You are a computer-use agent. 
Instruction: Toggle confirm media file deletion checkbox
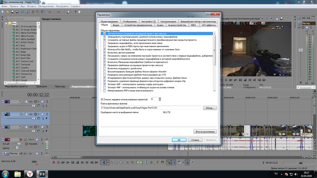[105, 37]
